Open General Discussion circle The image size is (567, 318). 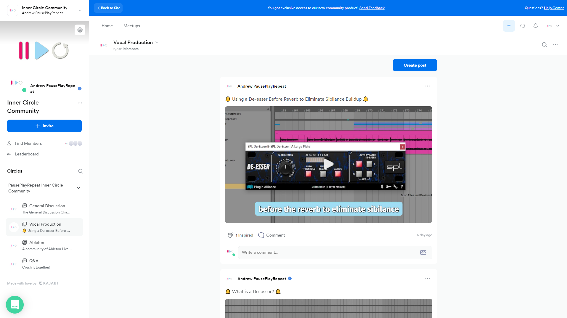44,209
